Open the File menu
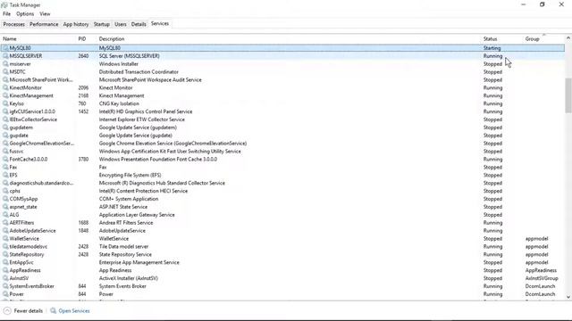 point(6,14)
